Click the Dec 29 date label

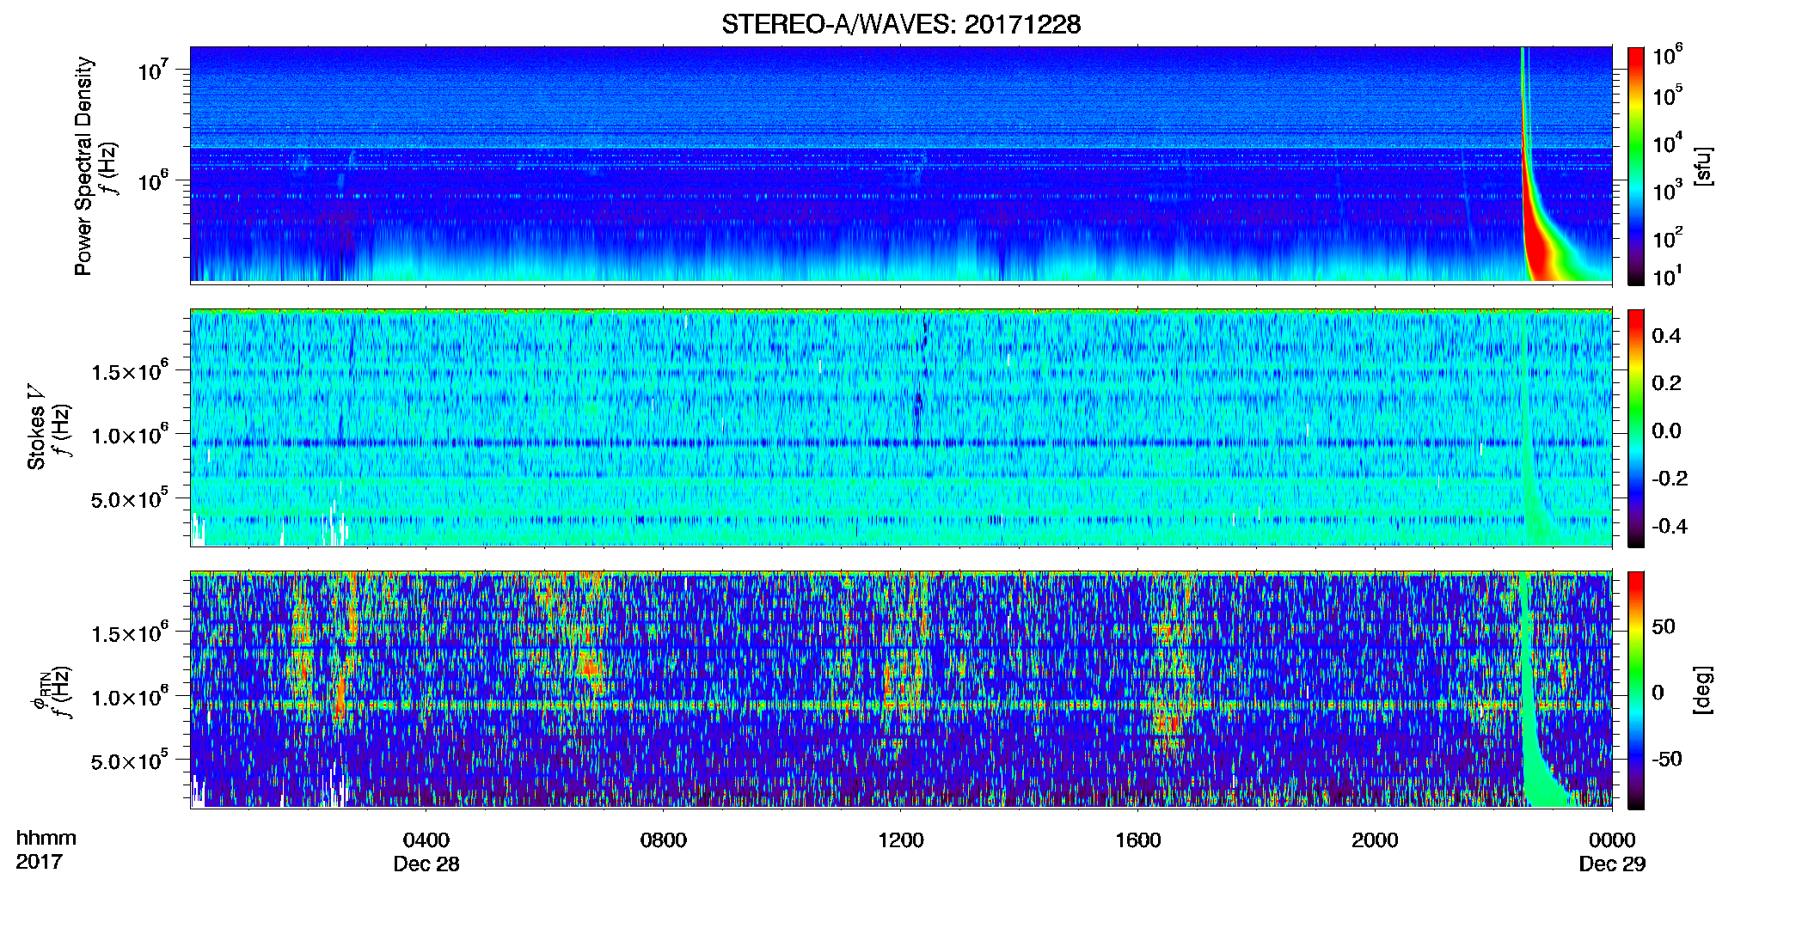(1612, 864)
